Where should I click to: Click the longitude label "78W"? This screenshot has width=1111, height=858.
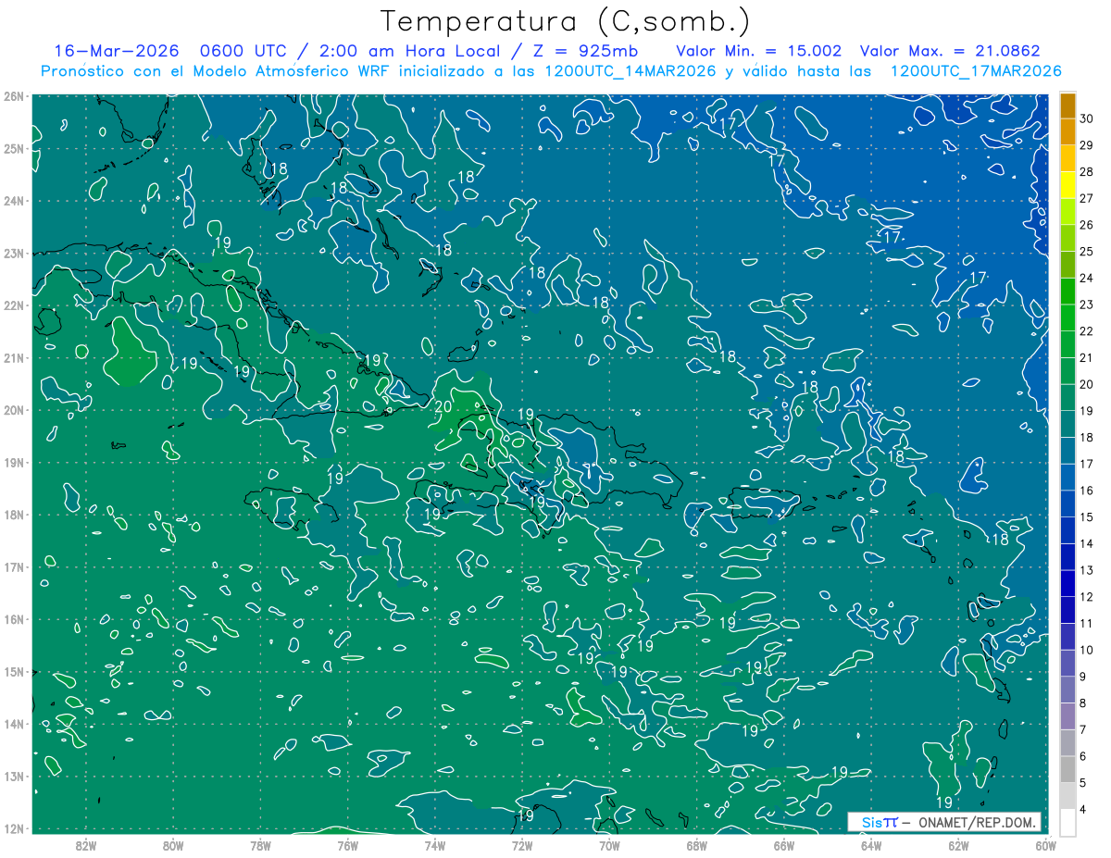point(260,845)
